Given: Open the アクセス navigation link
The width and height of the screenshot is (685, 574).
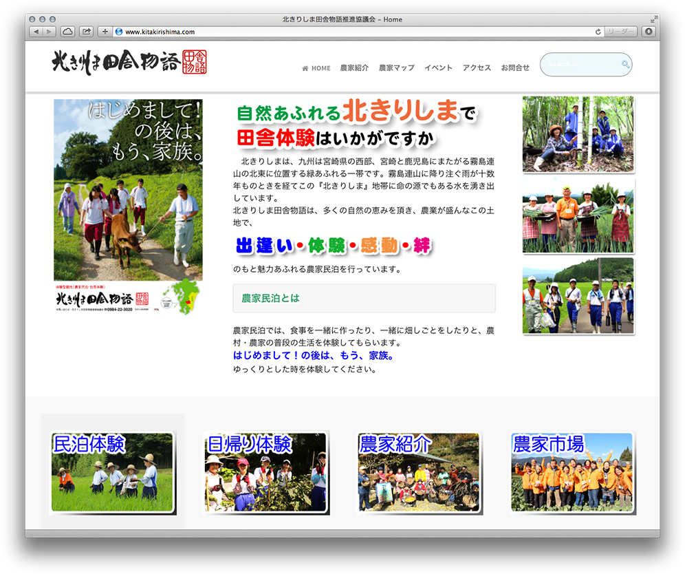Looking at the screenshot, I should (477, 68).
